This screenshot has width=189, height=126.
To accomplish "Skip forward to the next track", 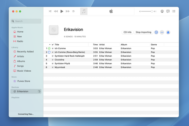I will coord(68,11).
